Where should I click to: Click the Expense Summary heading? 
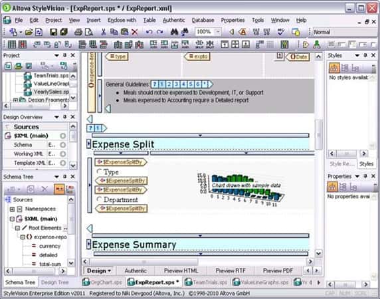134,245
